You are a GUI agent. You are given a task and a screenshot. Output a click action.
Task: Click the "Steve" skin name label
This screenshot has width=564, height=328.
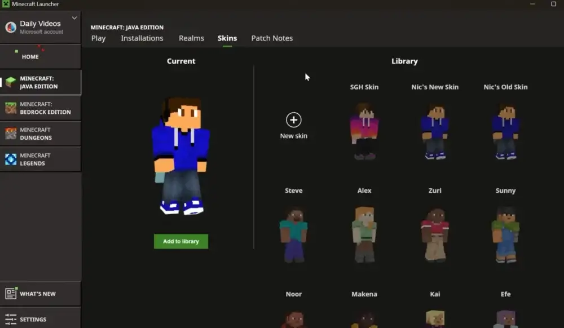294,190
